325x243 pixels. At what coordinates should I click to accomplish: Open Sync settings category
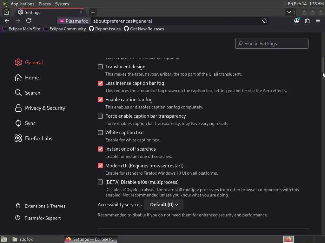pyautogui.click(x=25, y=123)
